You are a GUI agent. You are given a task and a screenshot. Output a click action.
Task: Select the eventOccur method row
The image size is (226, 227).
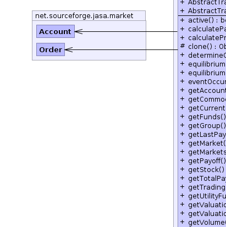tap(202, 82)
